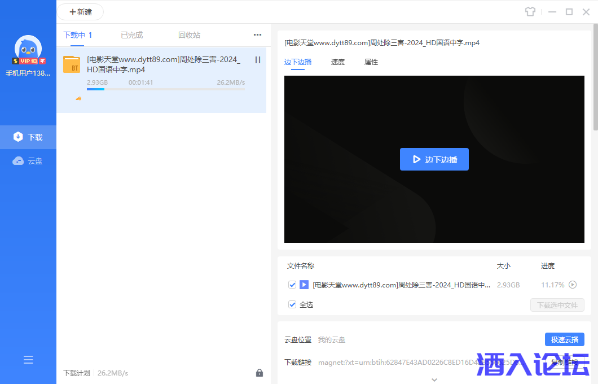
Task: Open the three-dot more options menu
Action: (x=257, y=35)
